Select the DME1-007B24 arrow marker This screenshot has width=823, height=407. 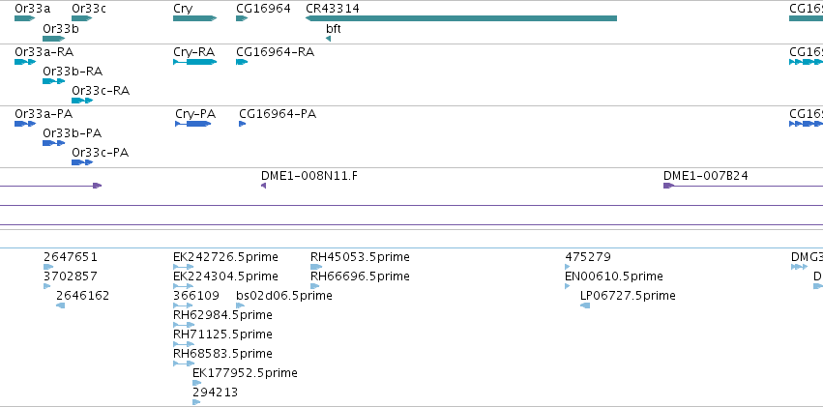pyautogui.click(x=668, y=186)
